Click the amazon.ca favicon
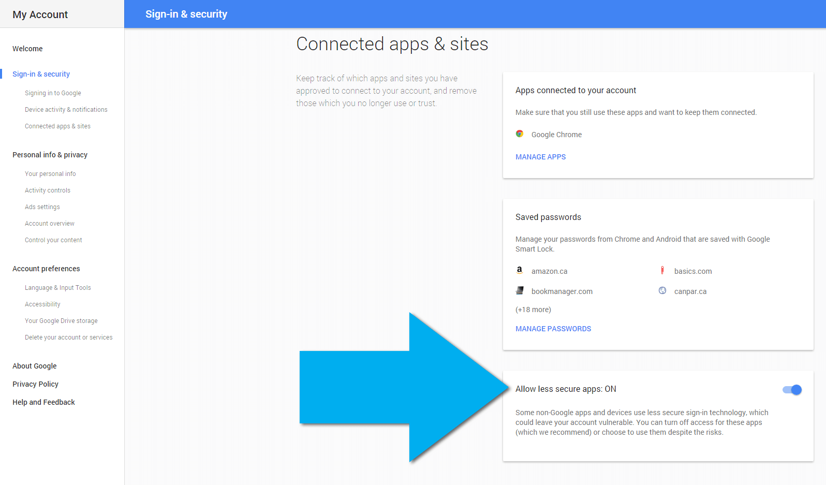Screen dimensions: 826x485 [x=520, y=270]
